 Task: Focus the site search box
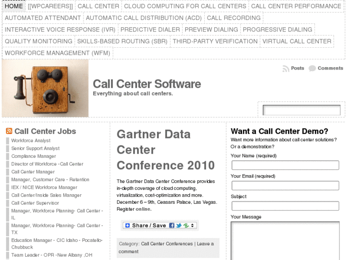[x=301, y=110]
